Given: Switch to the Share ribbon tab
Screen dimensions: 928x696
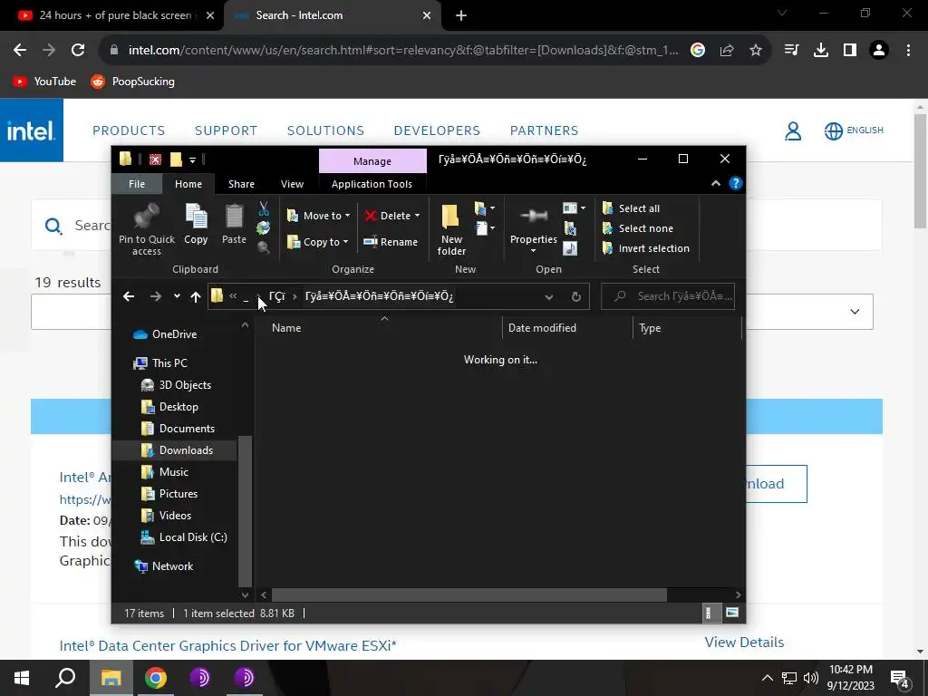Looking at the screenshot, I should coord(241,184).
